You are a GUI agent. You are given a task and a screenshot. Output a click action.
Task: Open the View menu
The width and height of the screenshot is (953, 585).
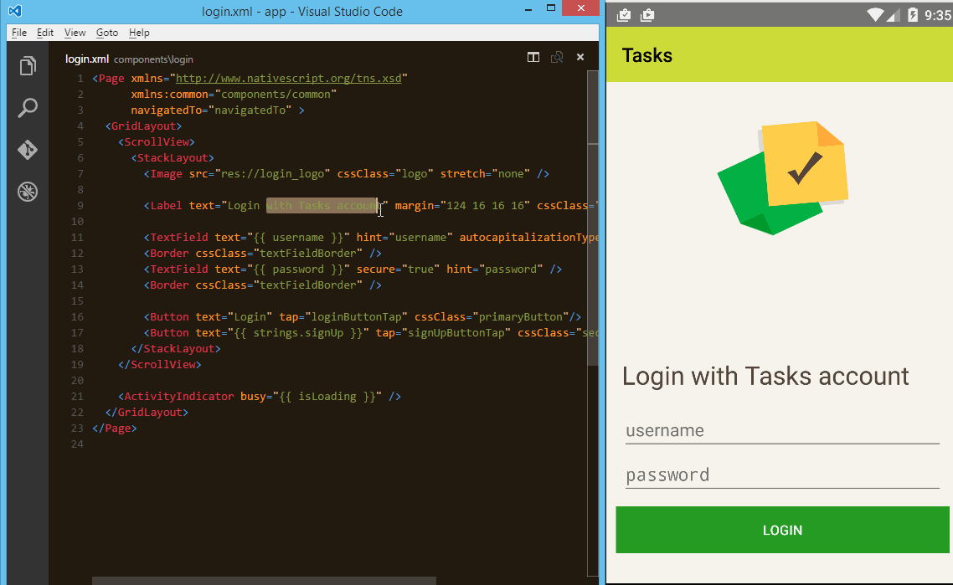(75, 33)
